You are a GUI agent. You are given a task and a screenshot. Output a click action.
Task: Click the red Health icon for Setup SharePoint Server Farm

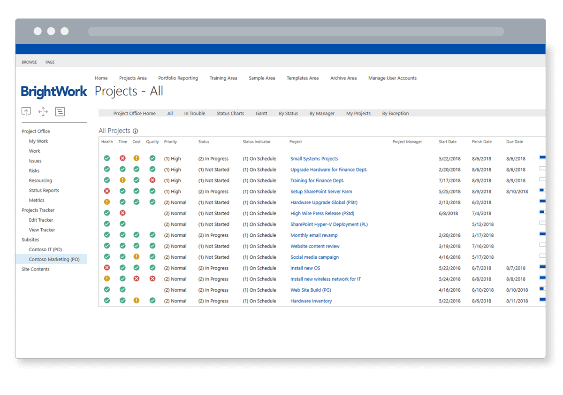(107, 191)
